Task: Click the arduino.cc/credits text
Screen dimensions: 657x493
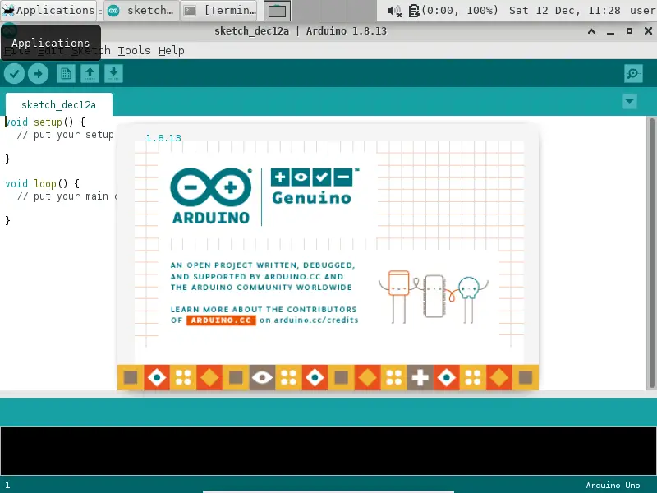Action: (x=316, y=320)
